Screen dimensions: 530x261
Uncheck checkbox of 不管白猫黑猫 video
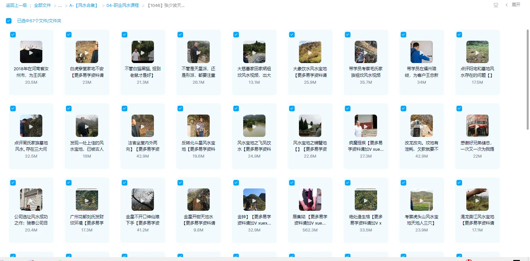[x=125, y=34]
